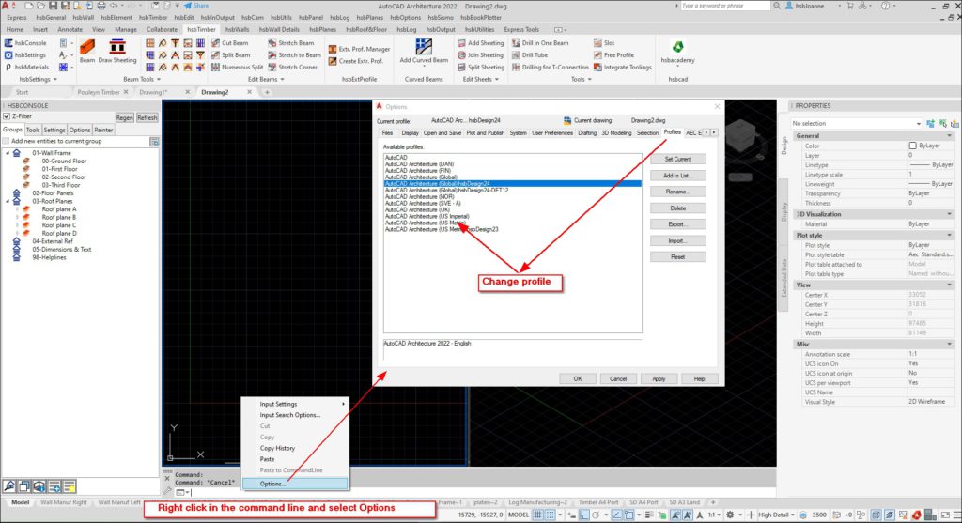Select AutoCAD Architecture (UK) profile
Image resolution: width=962 pixels, height=523 pixels.
pyautogui.click(x=417, y=209)
